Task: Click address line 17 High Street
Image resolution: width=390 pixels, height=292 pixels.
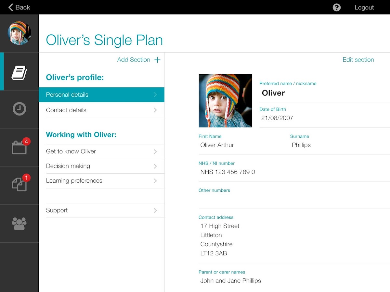Action: [220, 226]
